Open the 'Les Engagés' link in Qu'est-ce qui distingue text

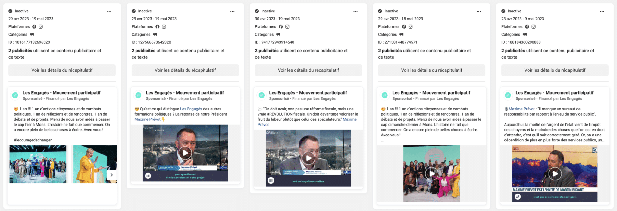pyautogui.click(x=191, y=109)
